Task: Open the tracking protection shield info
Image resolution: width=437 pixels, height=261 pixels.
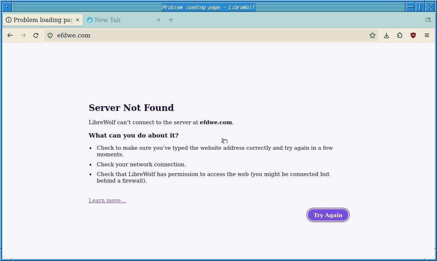Action: [50, 35]
